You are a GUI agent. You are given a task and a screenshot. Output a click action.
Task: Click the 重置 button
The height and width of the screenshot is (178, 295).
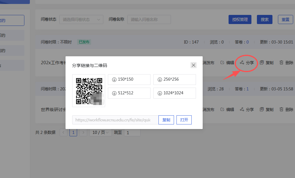286,19
